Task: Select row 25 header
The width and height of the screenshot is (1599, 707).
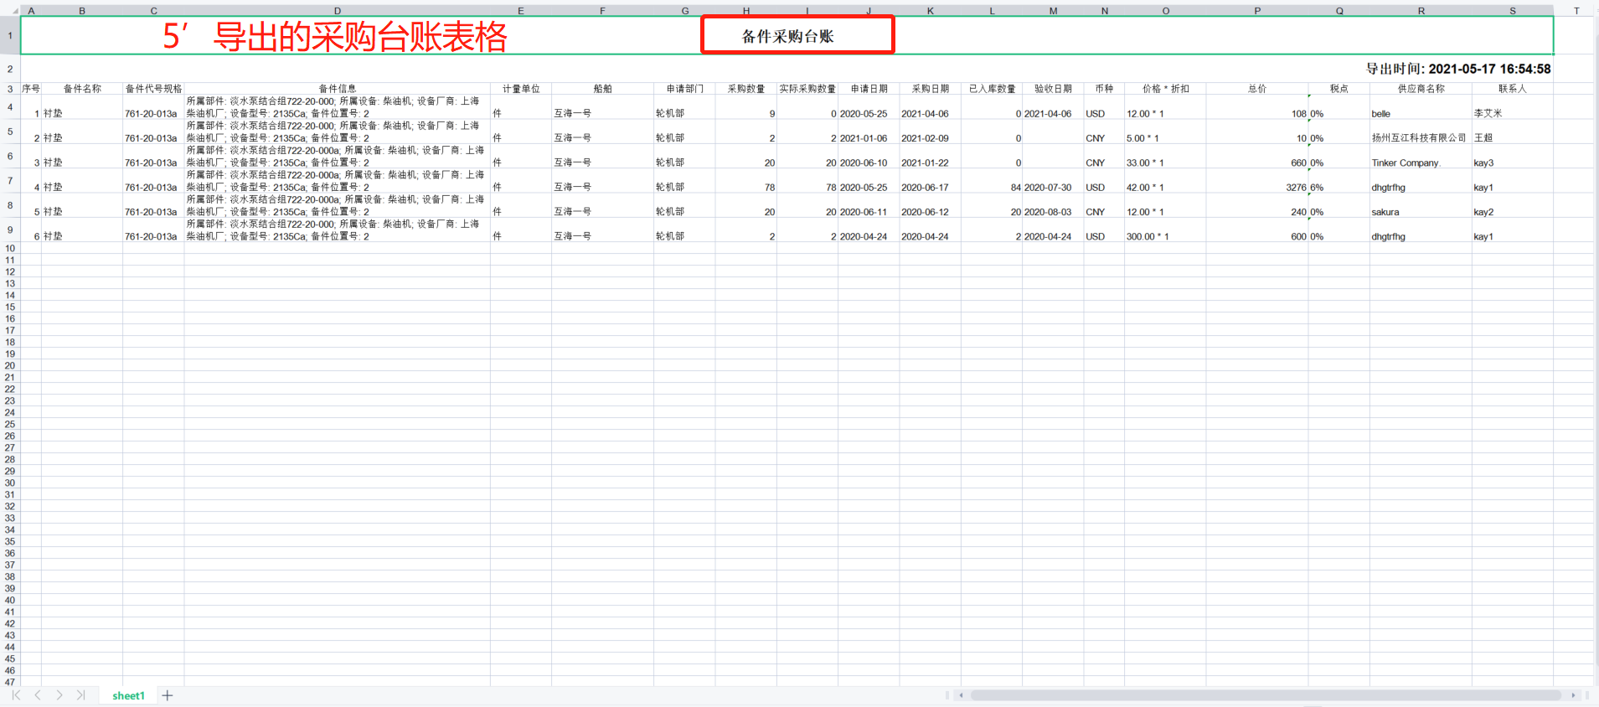Action: [x=10, y=424]
